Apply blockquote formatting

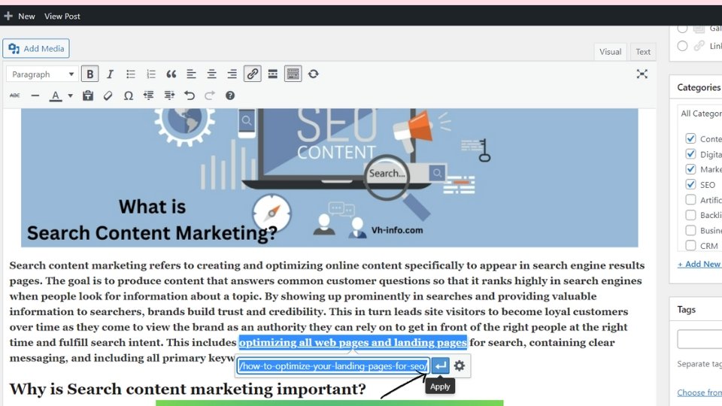tap(171, 74)
